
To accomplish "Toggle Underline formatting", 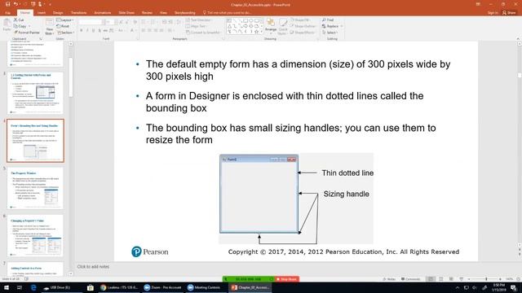I will 93,31.
